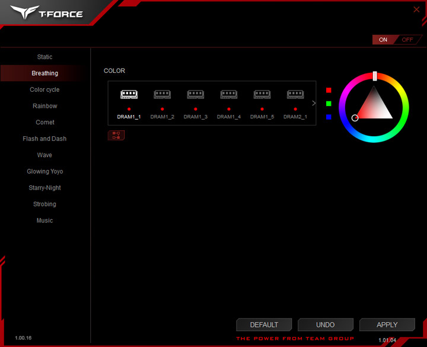Screen dimensions: 427x347
Task: Click the red dot under DRAM1_3
Action: click(x=196, y=109)
